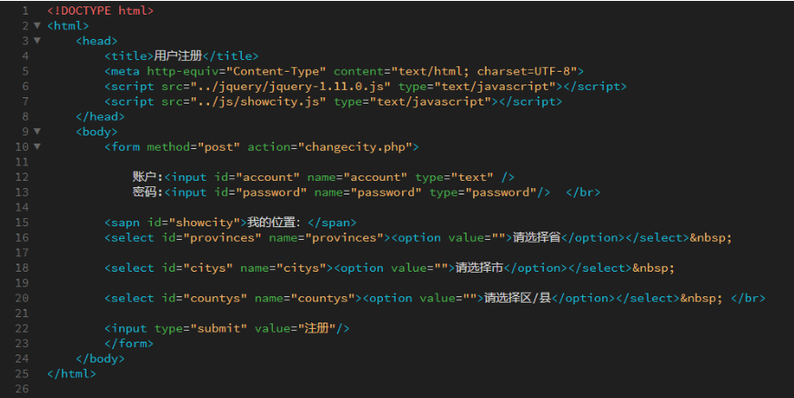Click the http-equiv attribute on the meta tag

click(x=183, y=71)
